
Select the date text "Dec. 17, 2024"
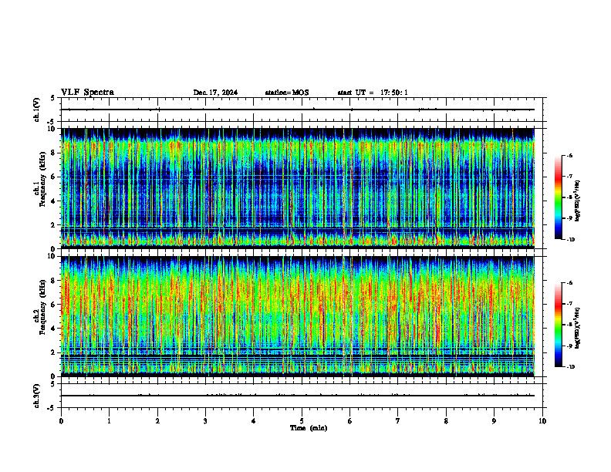coord(215,93)
